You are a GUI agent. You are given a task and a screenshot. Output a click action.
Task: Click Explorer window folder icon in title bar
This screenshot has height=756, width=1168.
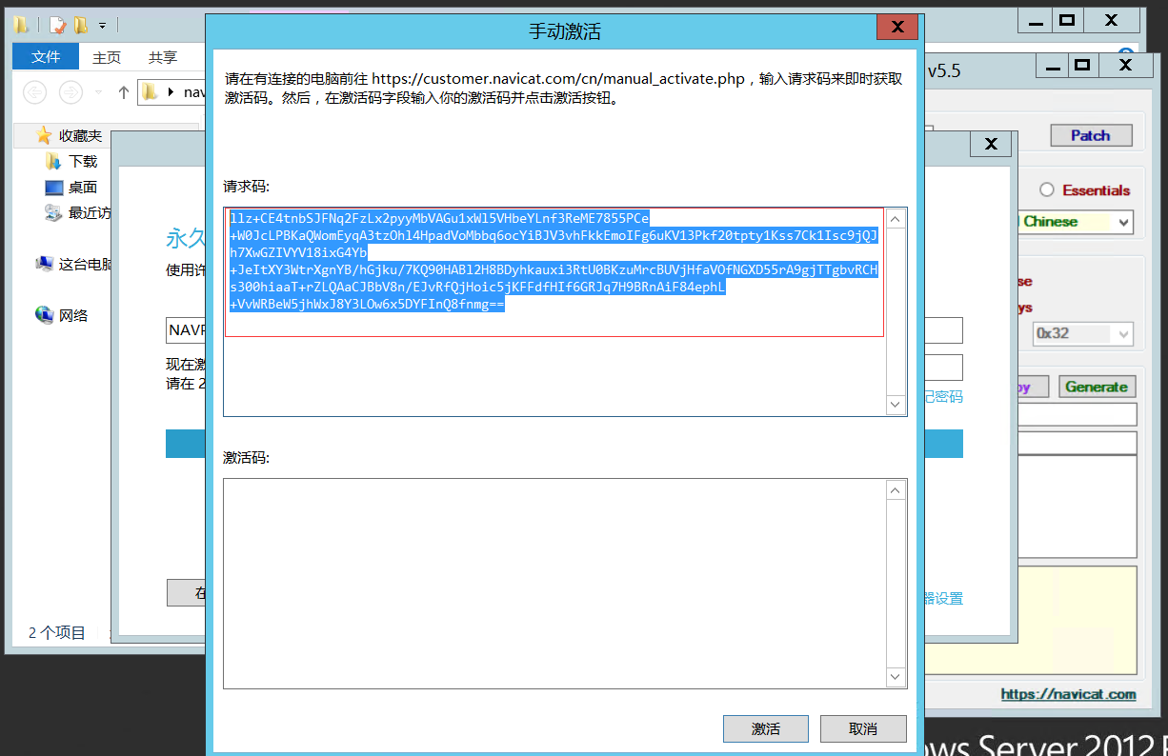coord(21,25)
